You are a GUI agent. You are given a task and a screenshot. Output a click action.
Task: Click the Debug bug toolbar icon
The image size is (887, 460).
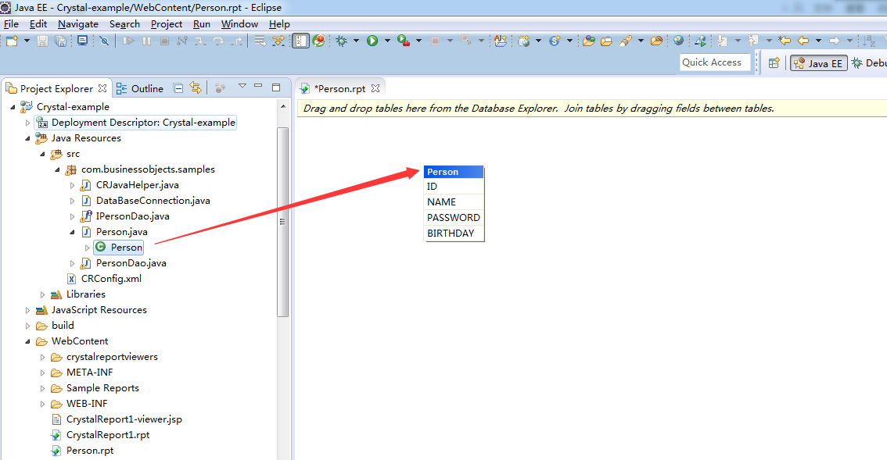pyautogui.click(x=341, y=41)
